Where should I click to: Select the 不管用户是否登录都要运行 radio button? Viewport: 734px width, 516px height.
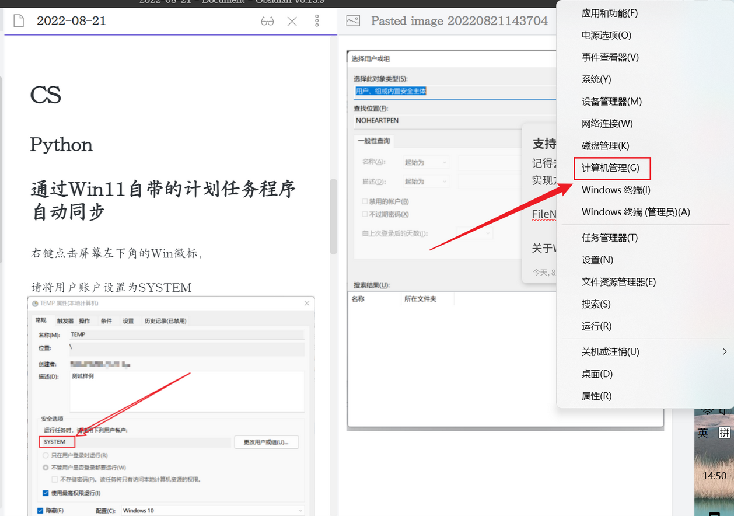tap(46, 468)
